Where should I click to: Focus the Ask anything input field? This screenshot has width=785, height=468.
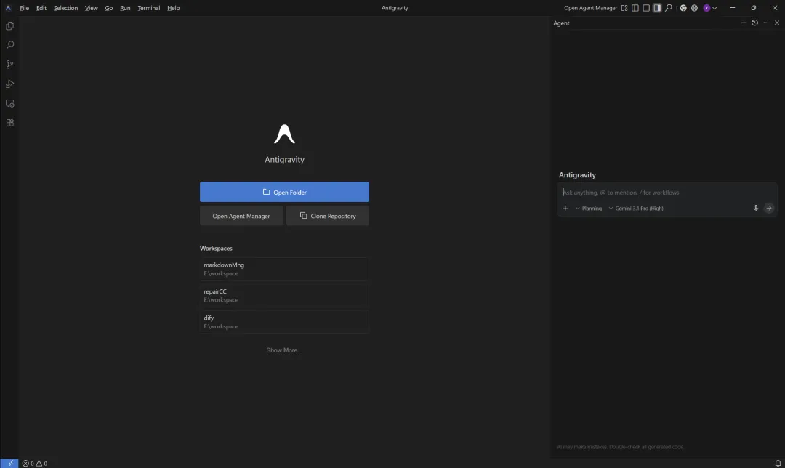pos(667,192)
